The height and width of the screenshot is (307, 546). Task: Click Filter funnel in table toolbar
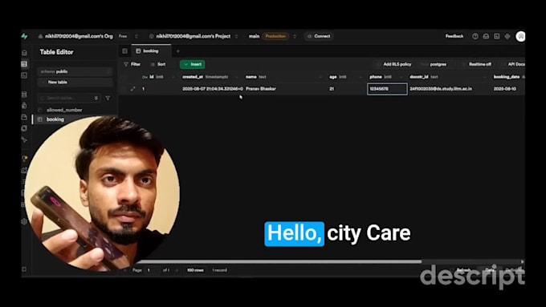(x=132, y=64)
